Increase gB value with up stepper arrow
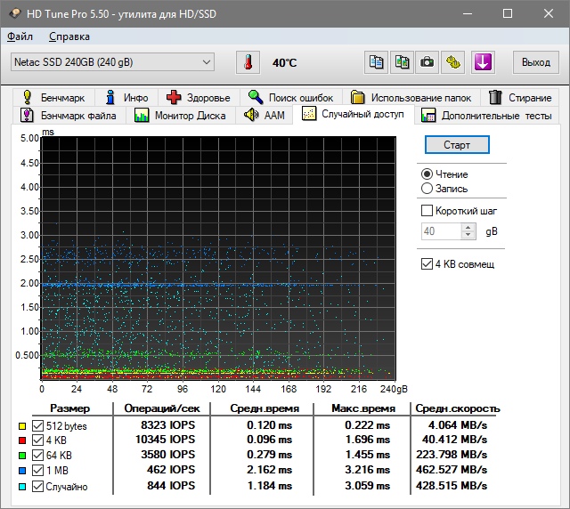 point(468,228)
